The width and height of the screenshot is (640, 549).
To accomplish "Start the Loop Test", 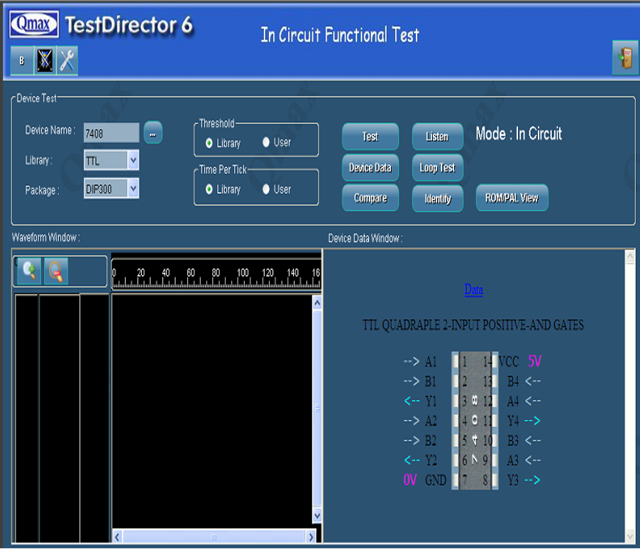I will coord(438,167).
